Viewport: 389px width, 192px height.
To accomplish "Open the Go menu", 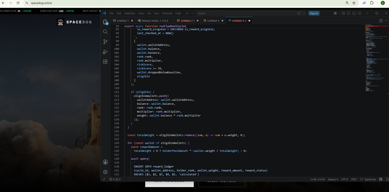I will click(149, 13).
